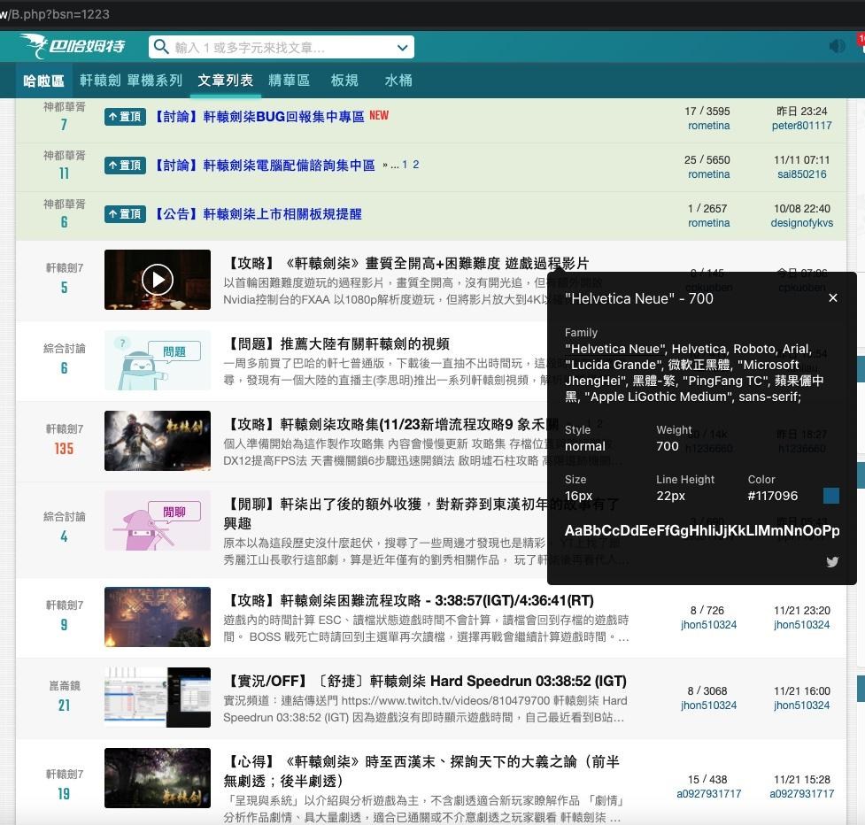This screenshot has width=865, height=825.
Task: Play the 軒轅劍柒 gameplay video thumbnail
Action: coord(157,279)
